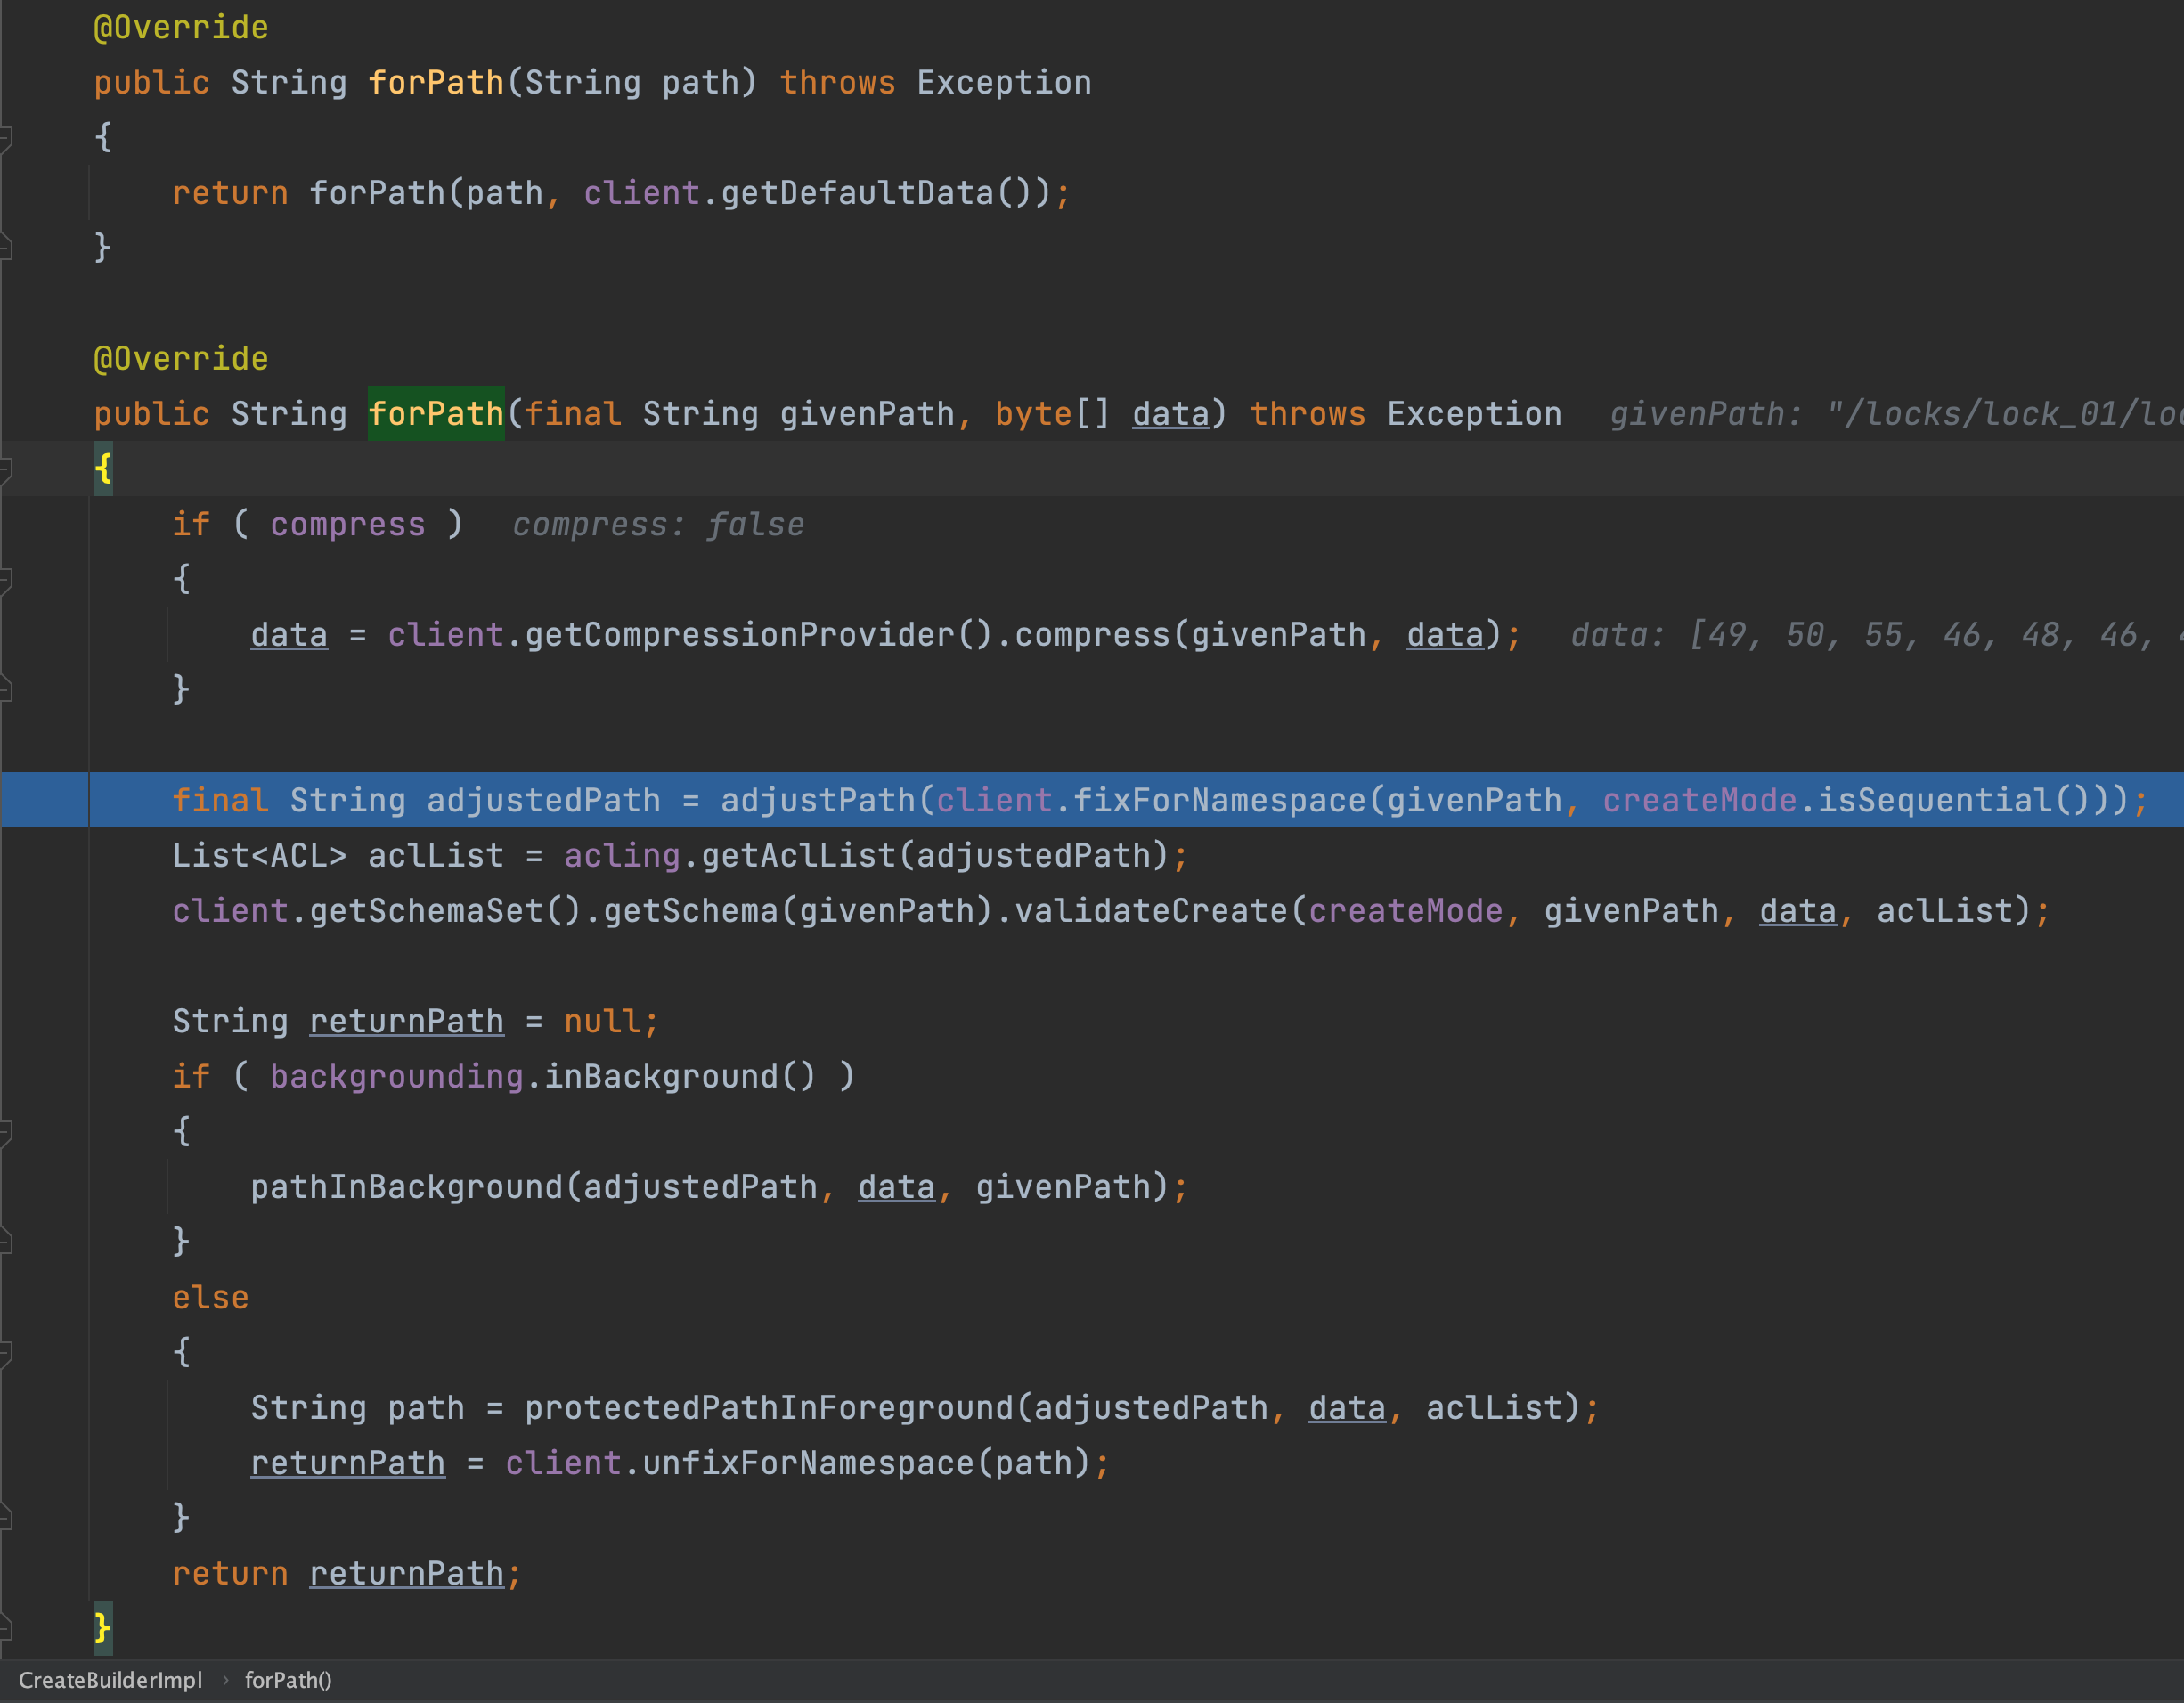Click the underlined 'data' parameter in the signature
The width and height of the screenshot is (2184, 1703).
tap(1171, 414)
